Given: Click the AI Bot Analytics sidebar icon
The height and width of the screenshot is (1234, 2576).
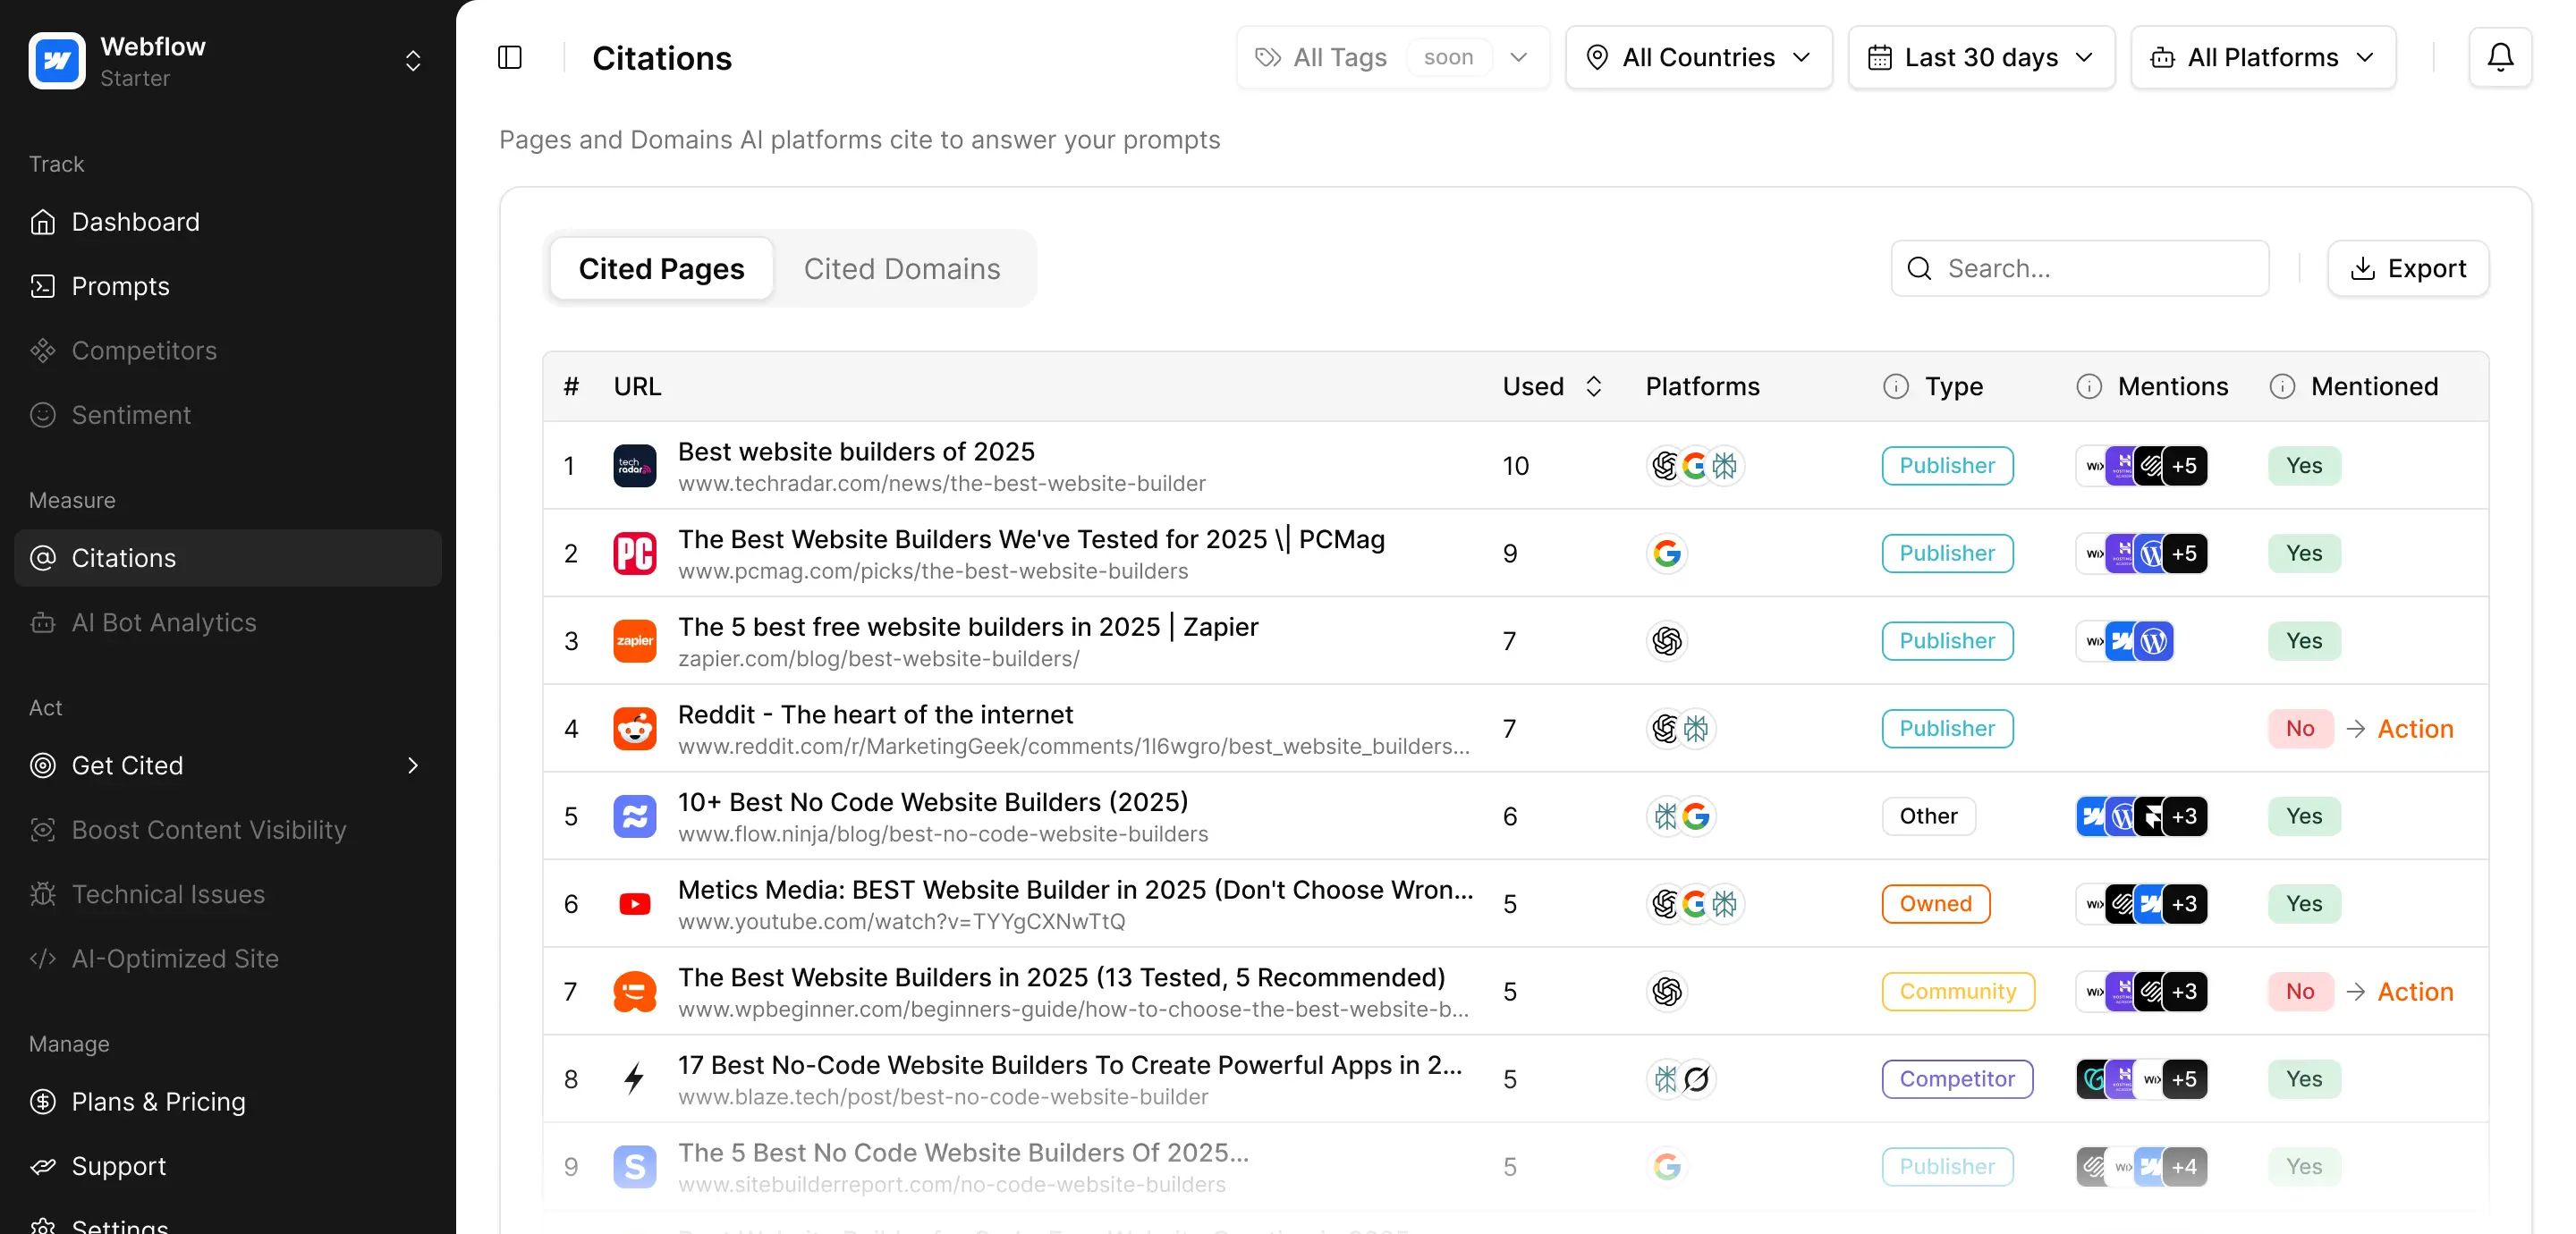Looking at the screenshot, I should coord(44,622).
